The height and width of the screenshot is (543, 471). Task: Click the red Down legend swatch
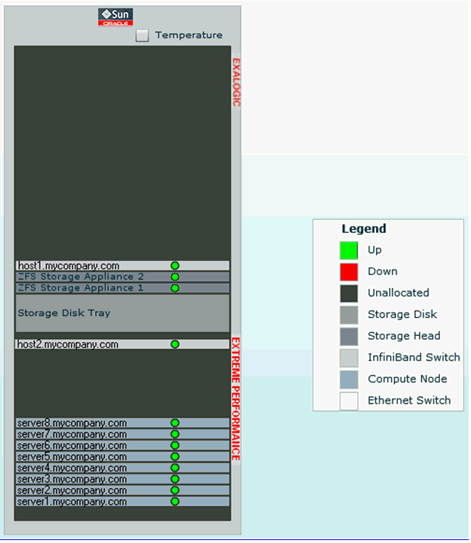click(x=349, y=272)
